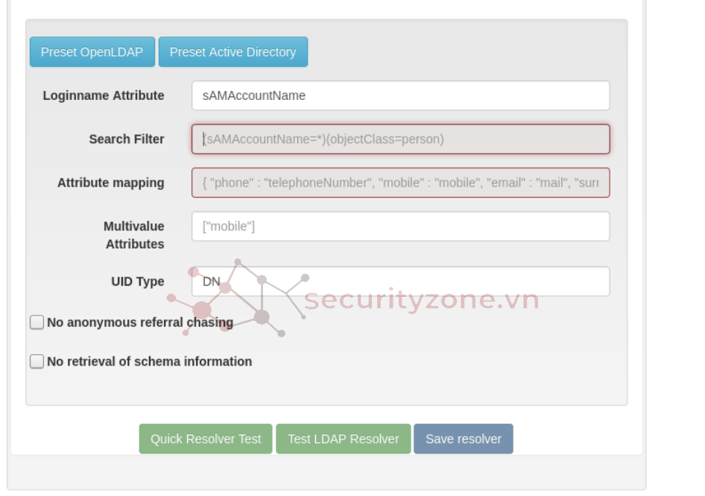Viewport: 705px width, 496px height.
Task: Click the Search Filter label
Action: click(127, 139)
